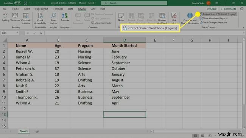The image size is (246, 138).
Task: Click the Search box
Action: click(134, 3)
